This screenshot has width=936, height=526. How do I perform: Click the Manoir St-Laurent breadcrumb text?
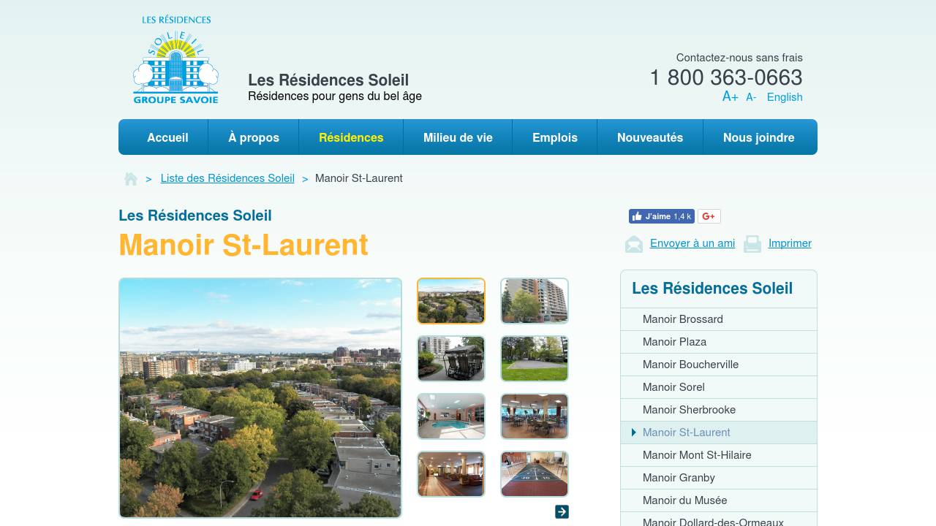click(x=359, y=178)
